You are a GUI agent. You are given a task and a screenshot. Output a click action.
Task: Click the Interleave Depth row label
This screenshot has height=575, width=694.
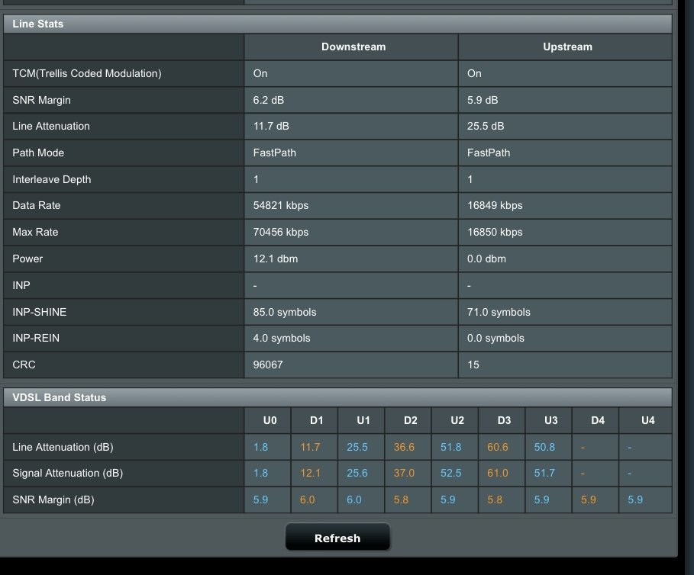pos(52,179)
